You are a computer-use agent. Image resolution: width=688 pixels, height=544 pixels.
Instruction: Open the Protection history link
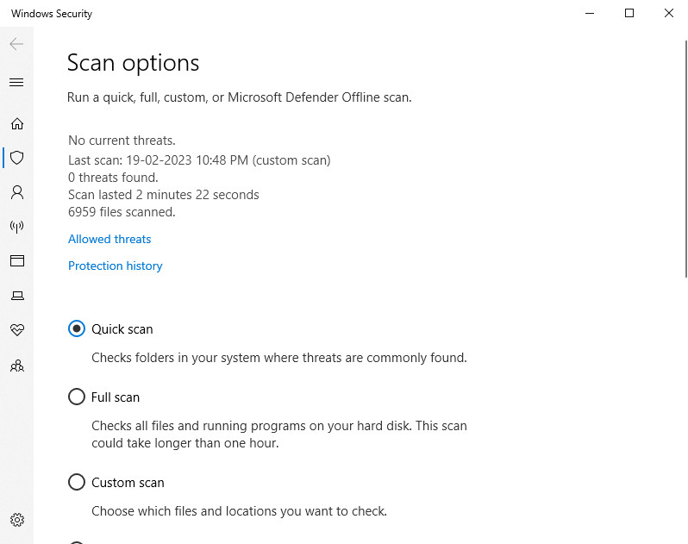[x=116, y=266]
